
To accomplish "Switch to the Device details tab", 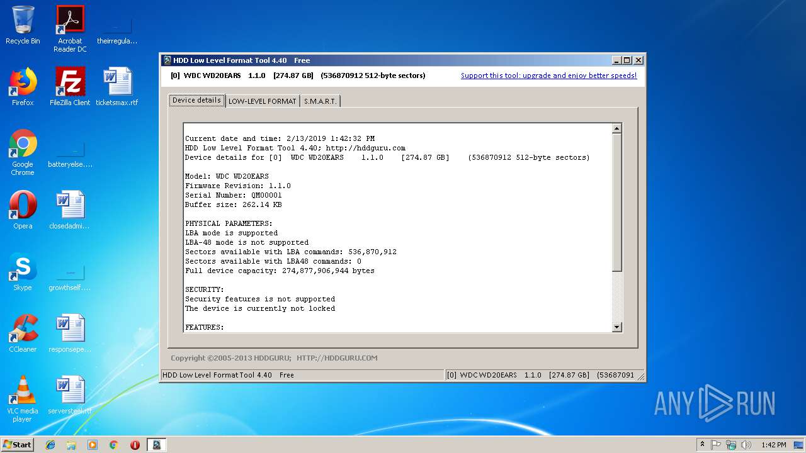I will [196, 100].
